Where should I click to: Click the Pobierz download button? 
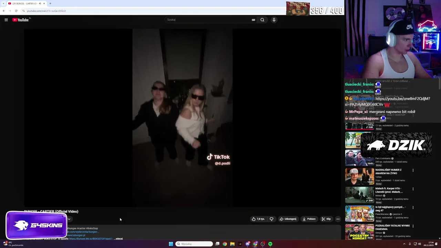(x=309, y=219)
